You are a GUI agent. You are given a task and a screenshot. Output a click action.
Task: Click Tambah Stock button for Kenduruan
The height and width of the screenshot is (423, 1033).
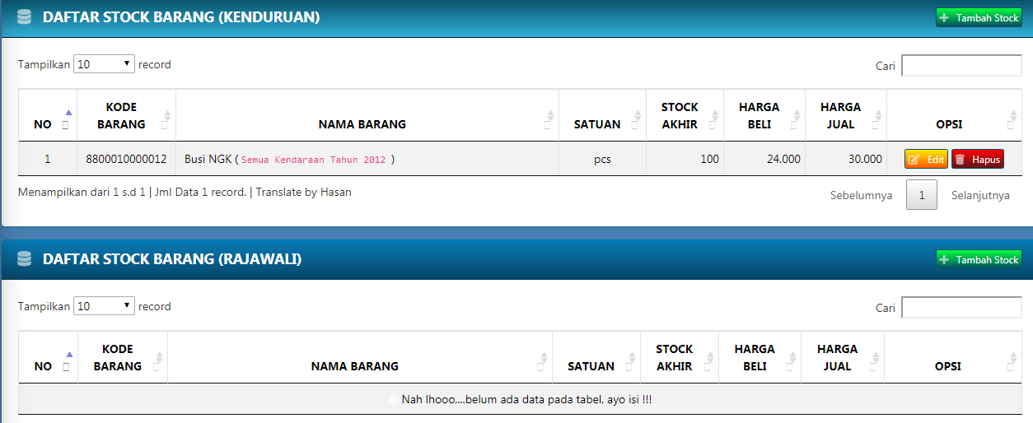[x=979, y=17]
